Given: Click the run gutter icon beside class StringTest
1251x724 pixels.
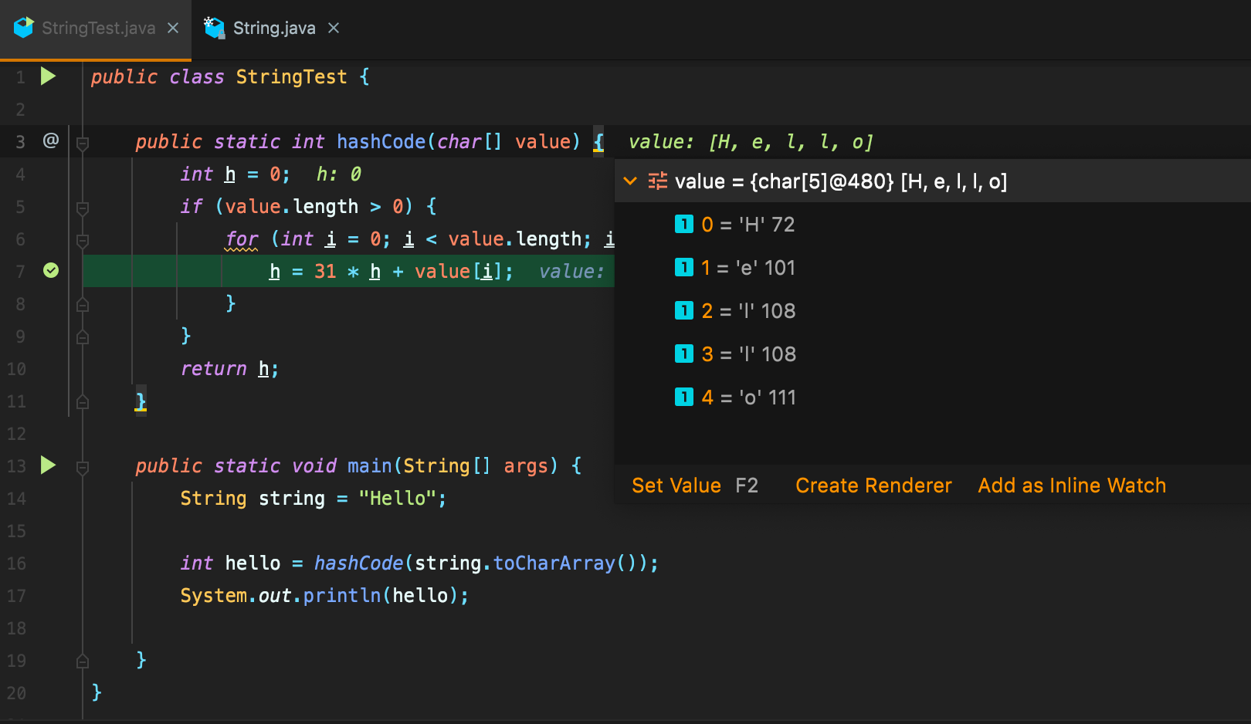Looking at the screenshot, I should click(48, 76).
